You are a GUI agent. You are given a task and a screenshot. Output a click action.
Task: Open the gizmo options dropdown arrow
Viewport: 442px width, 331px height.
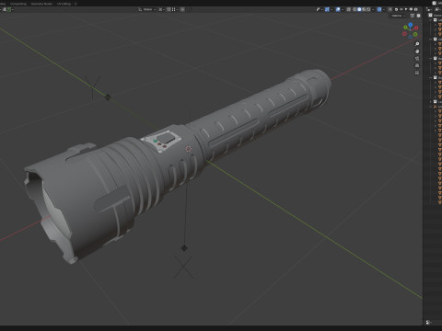(331, 9)
